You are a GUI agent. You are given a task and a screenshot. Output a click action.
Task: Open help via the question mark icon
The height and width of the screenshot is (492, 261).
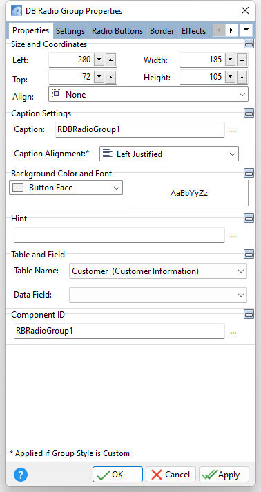click(21, 475)
